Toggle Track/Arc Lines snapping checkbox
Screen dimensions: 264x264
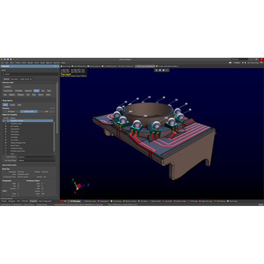(5, 124)
